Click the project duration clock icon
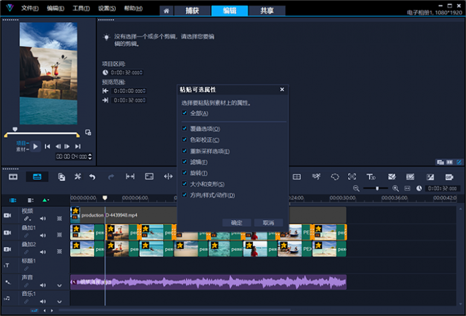 coord(419,189)
